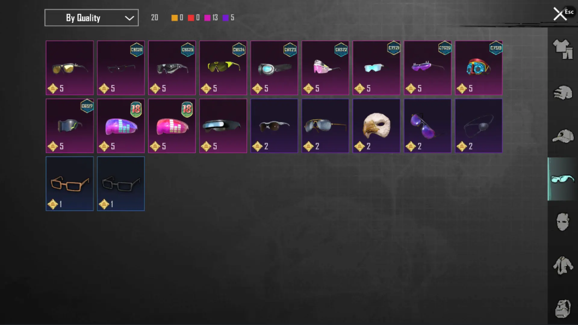Open the face mask category icon

tap(563, 222)
